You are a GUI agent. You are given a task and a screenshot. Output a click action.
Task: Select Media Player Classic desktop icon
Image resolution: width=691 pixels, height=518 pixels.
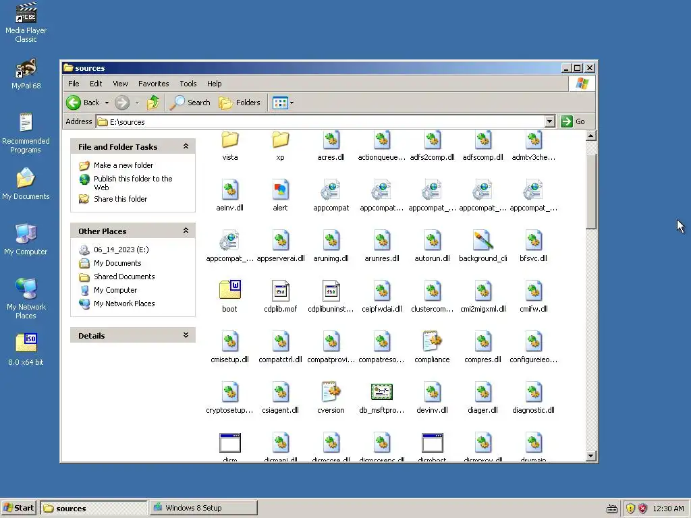(x=26, y=22)
